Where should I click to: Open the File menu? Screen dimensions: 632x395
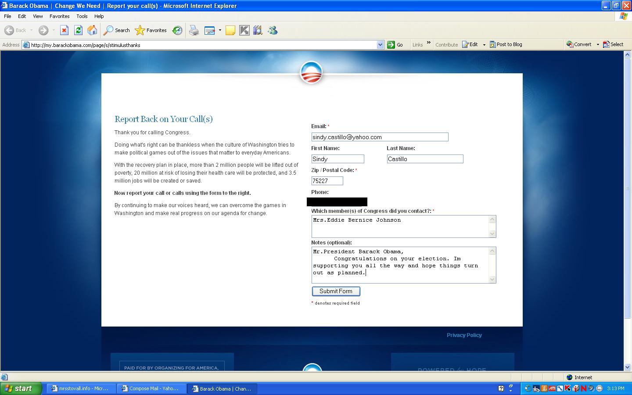[7, 16]
